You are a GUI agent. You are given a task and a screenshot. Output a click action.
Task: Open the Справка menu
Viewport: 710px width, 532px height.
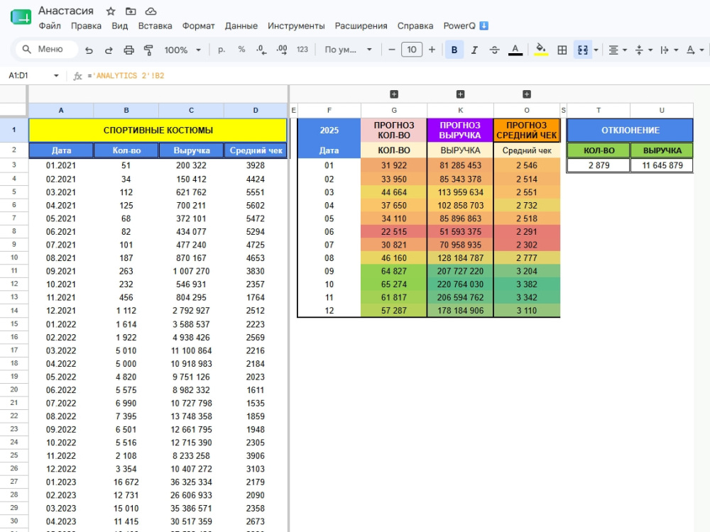point(415,26)
